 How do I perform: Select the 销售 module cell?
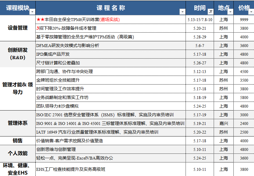(18, 141)
